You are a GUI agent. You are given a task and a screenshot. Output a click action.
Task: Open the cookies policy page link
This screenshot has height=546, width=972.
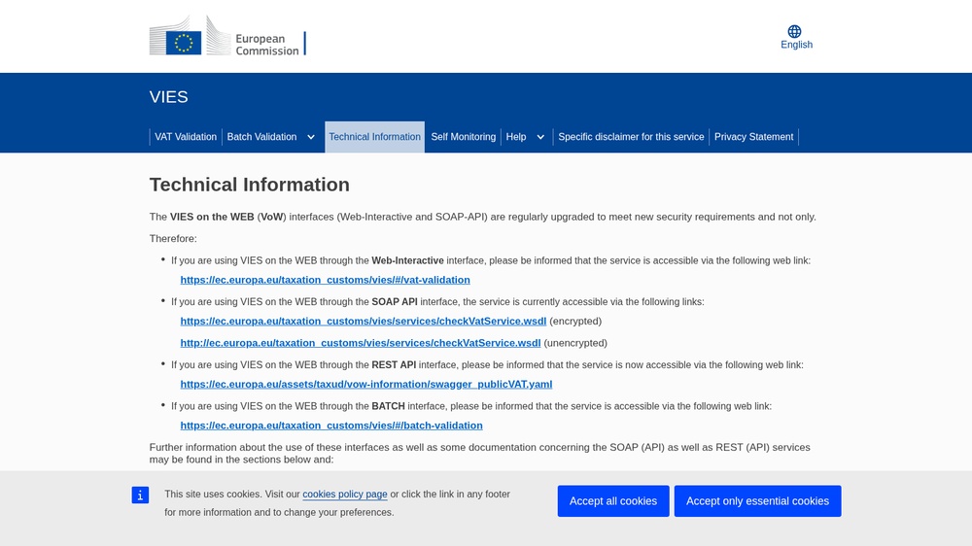[x=345, y=494]
